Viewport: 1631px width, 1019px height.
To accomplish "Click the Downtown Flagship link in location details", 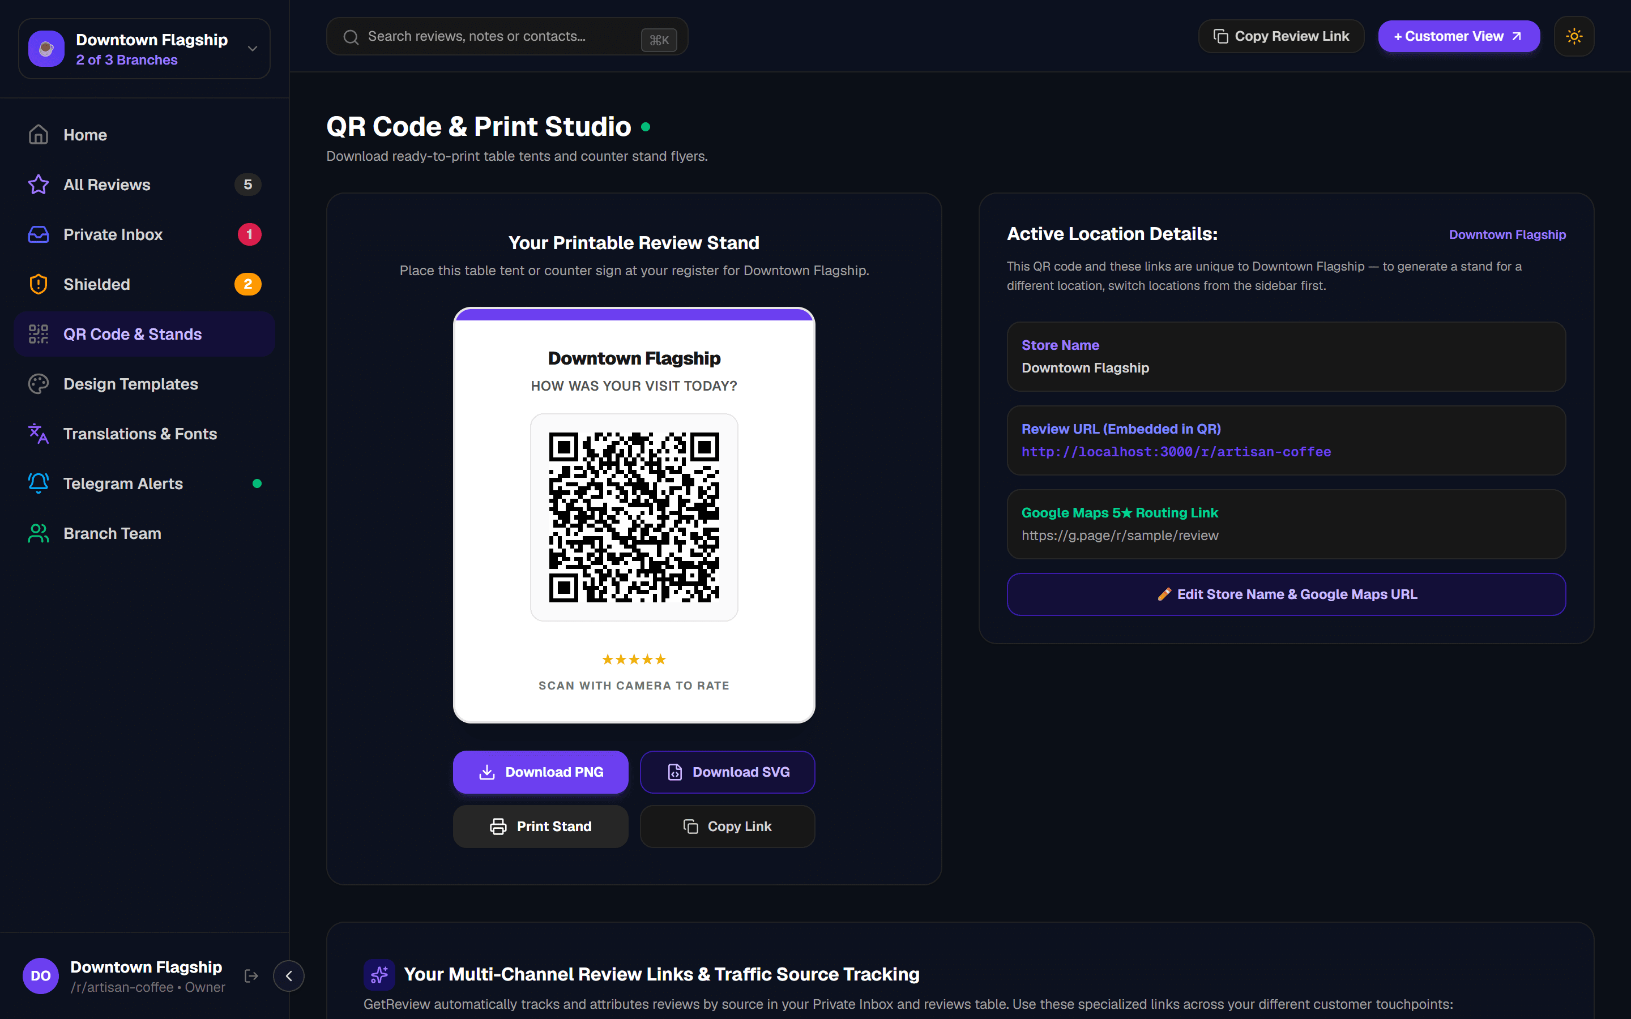I will tap(1507, 234).
